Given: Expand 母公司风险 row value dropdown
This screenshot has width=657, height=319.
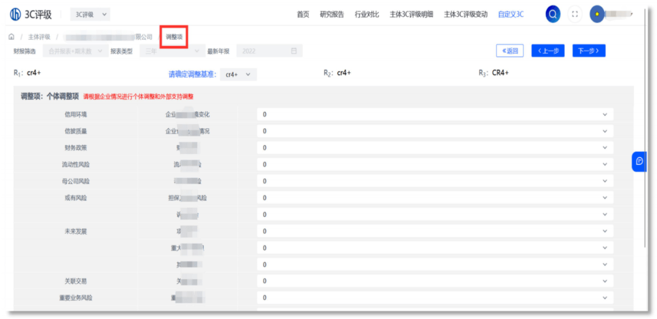Looking at the screenshot, I should pos(435,181).
